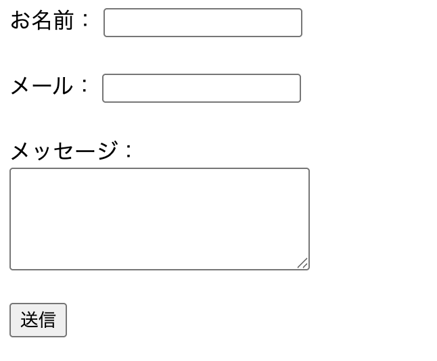
Task: Click the お名前 text input field
Action: tap(202, 23)
